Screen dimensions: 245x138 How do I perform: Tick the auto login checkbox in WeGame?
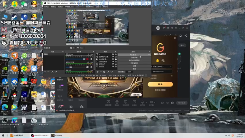click(149, 78)
